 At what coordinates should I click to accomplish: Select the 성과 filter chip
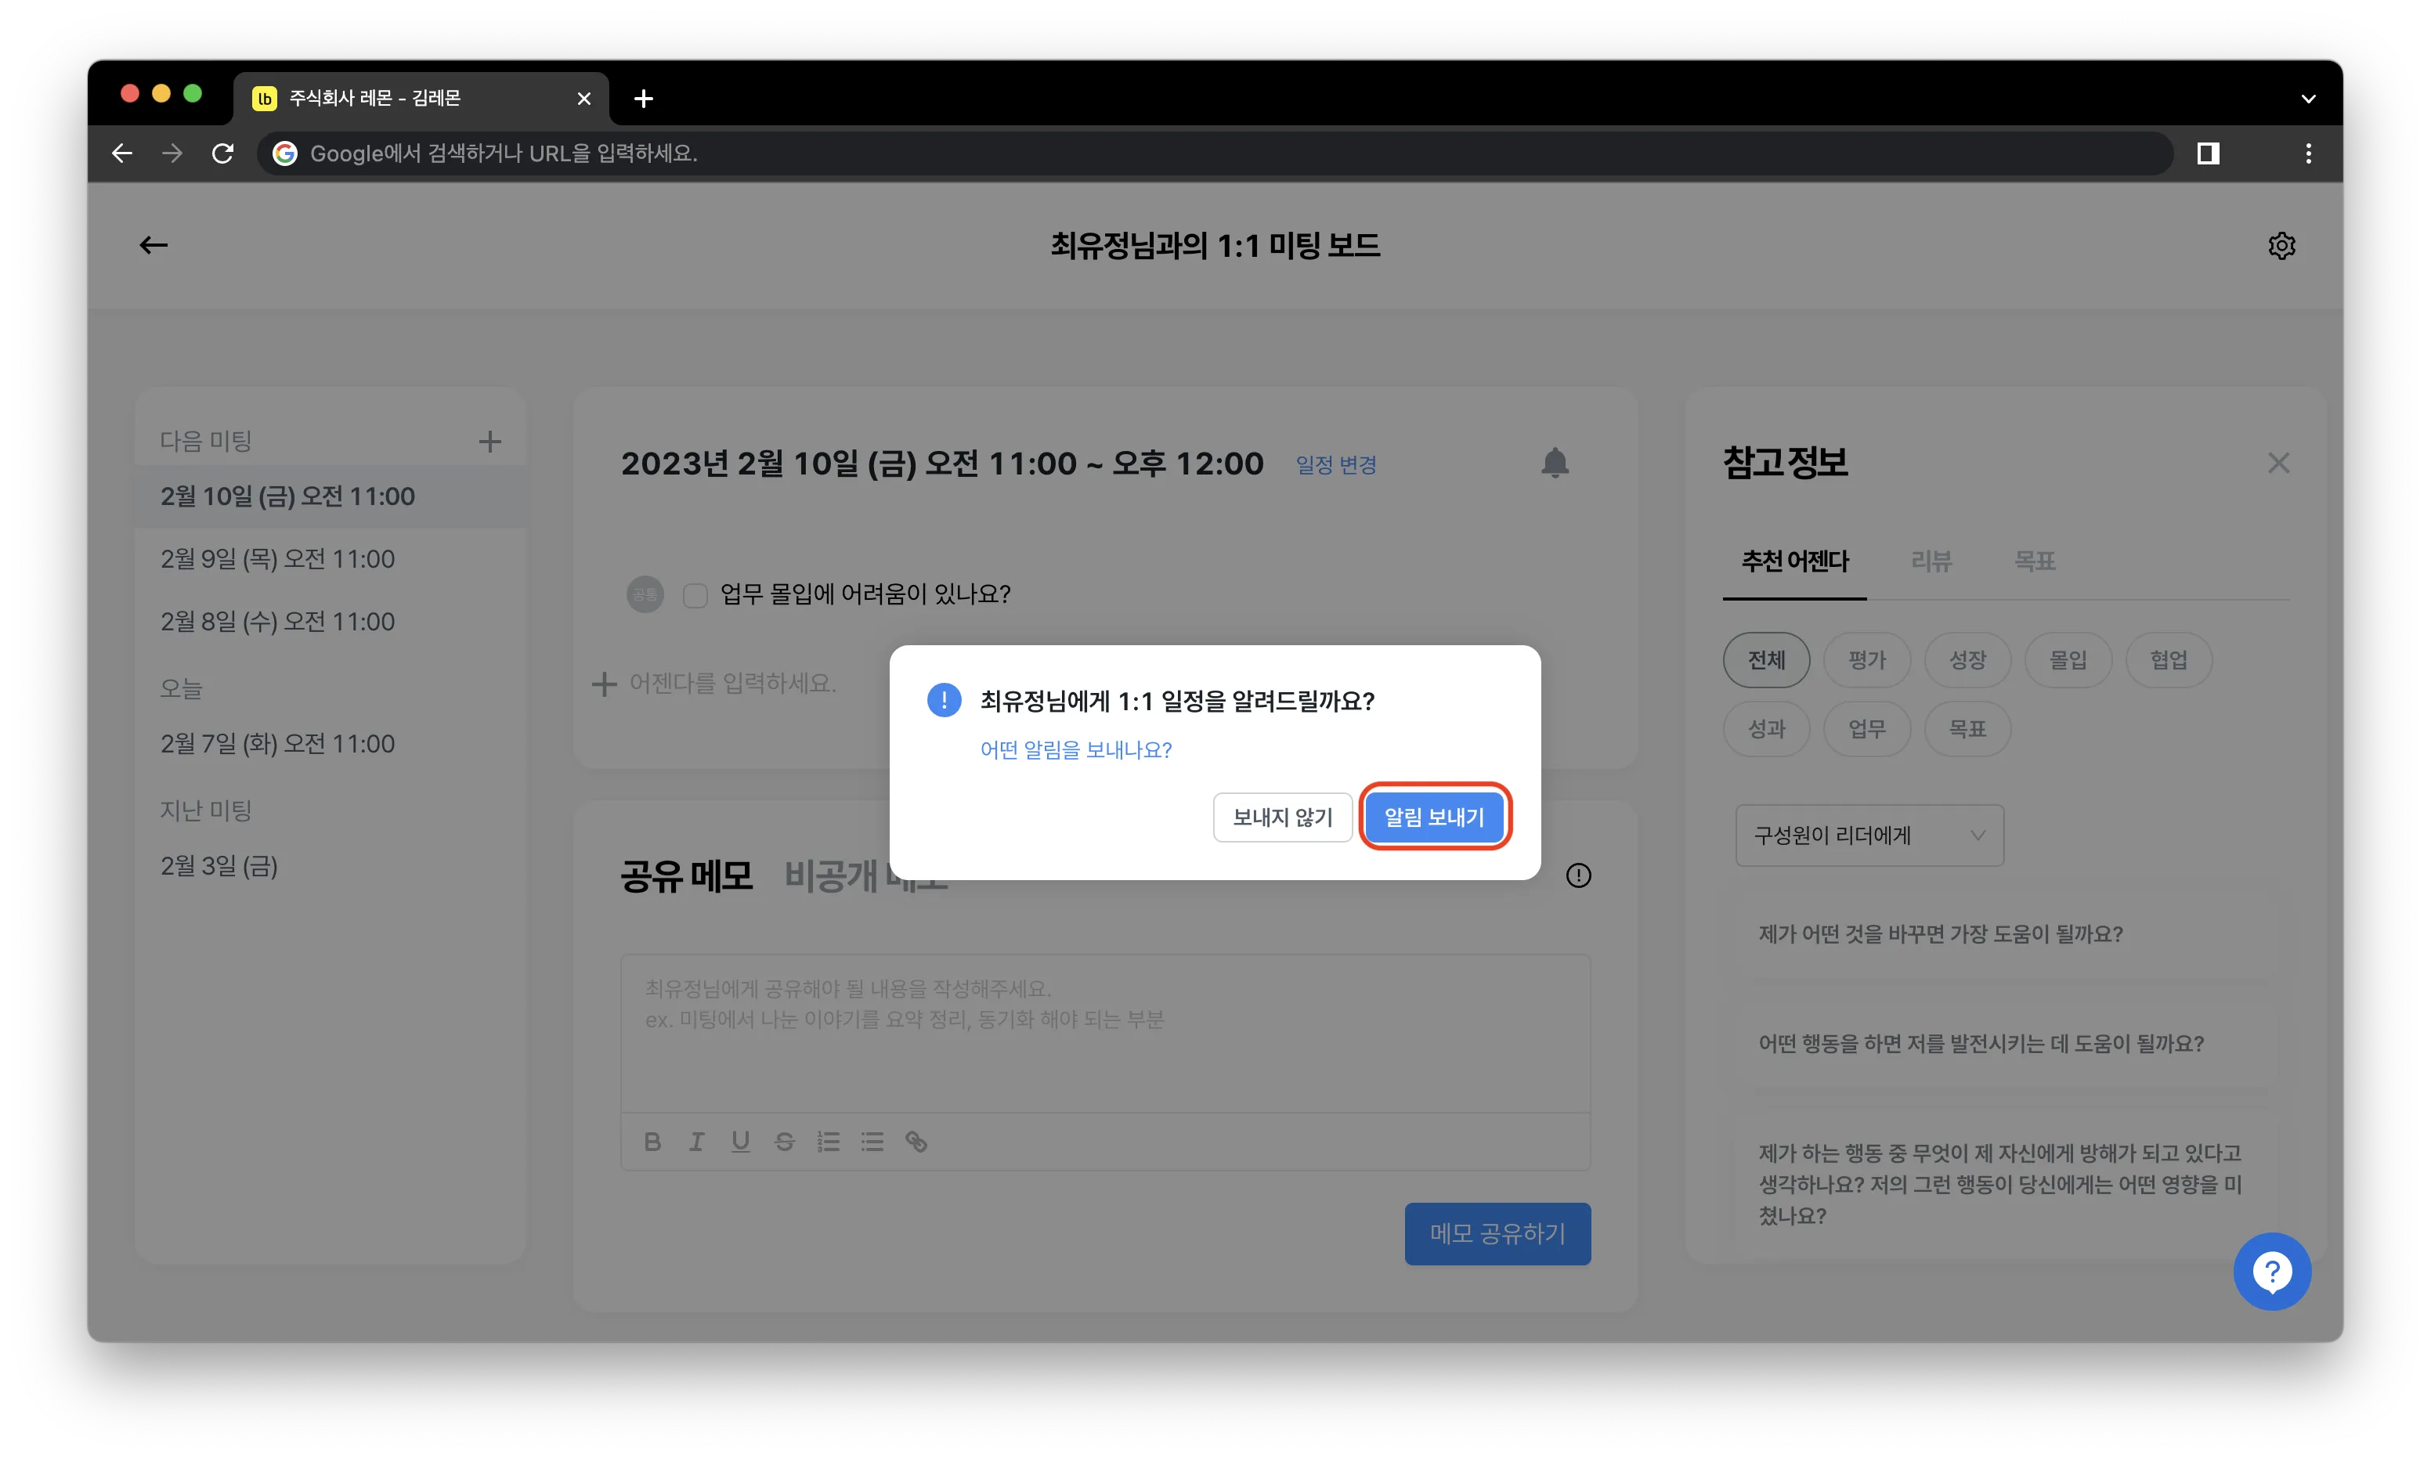click(1766, 729)
